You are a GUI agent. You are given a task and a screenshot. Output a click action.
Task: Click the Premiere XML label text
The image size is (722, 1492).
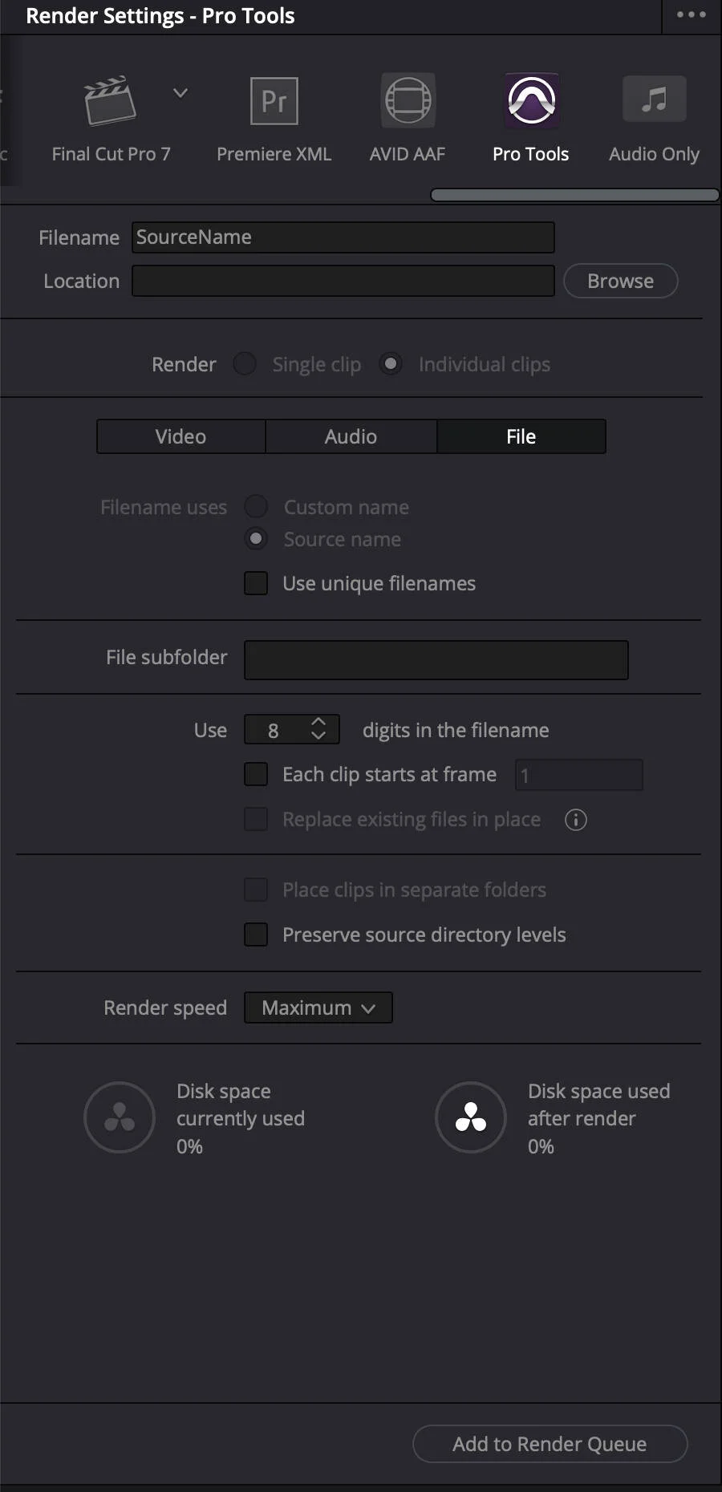coord(274,154)
